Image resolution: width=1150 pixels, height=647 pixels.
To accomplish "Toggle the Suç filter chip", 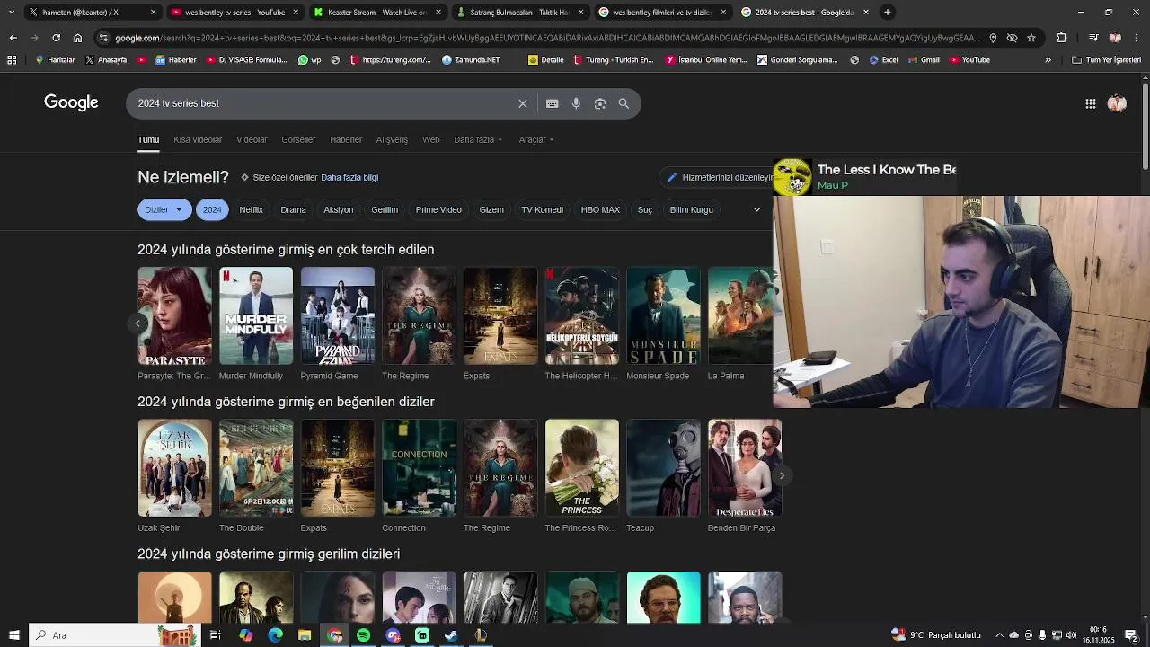I will pyautogui.click(x=645, y=209).
